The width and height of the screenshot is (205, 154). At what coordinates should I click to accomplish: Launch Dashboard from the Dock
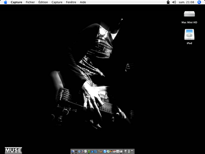[76, 151]
